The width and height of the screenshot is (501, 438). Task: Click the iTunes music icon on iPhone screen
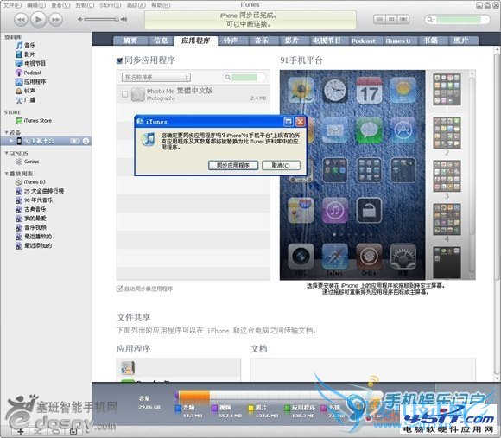(334, 210)
